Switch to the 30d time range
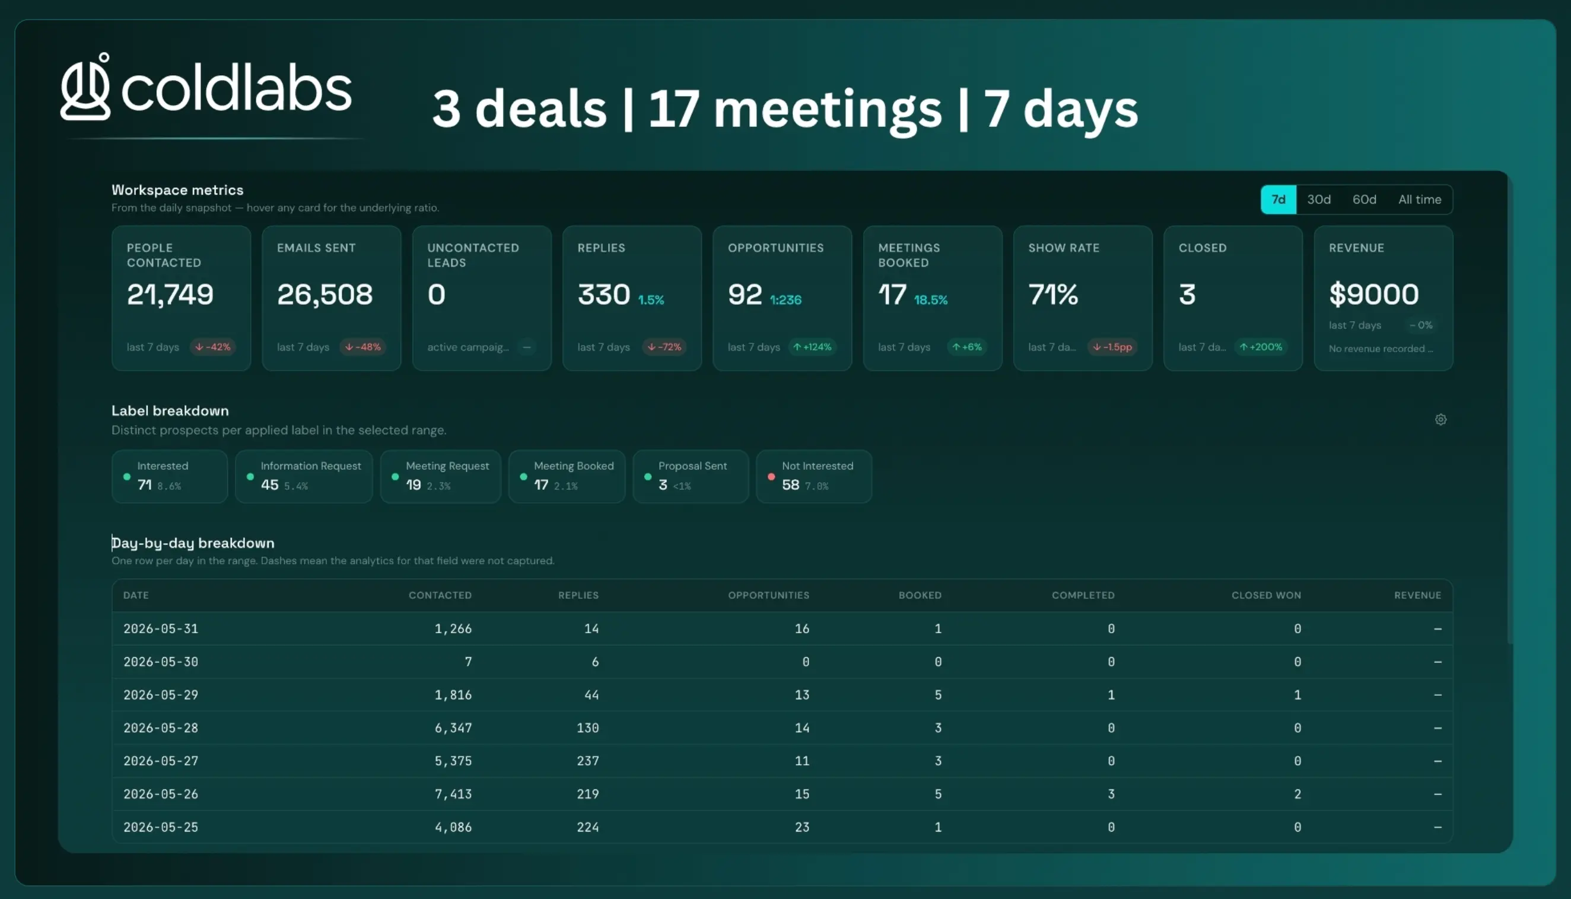1571x899 pixels. click(1318, 199)
